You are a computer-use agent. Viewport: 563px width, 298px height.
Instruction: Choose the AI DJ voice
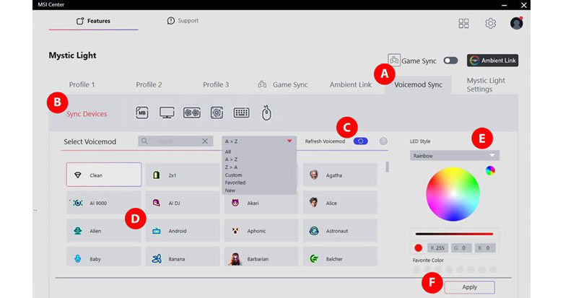click(x=183, y=203)
